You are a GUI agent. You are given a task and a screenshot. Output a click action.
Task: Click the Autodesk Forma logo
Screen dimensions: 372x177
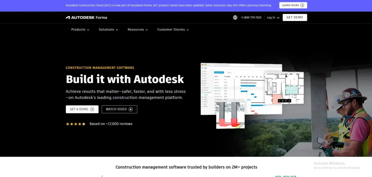tap(86, 17)
